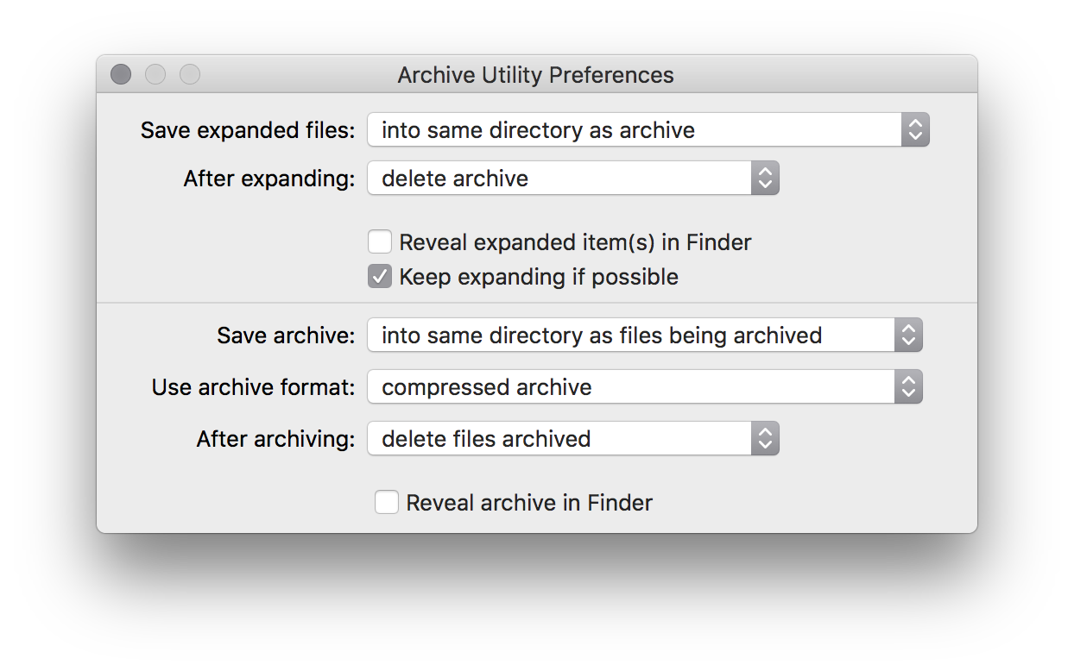This screenshot has width=1074, height=671.
Task: Open the Use archive format dropdown
Action: coord(644,387)
